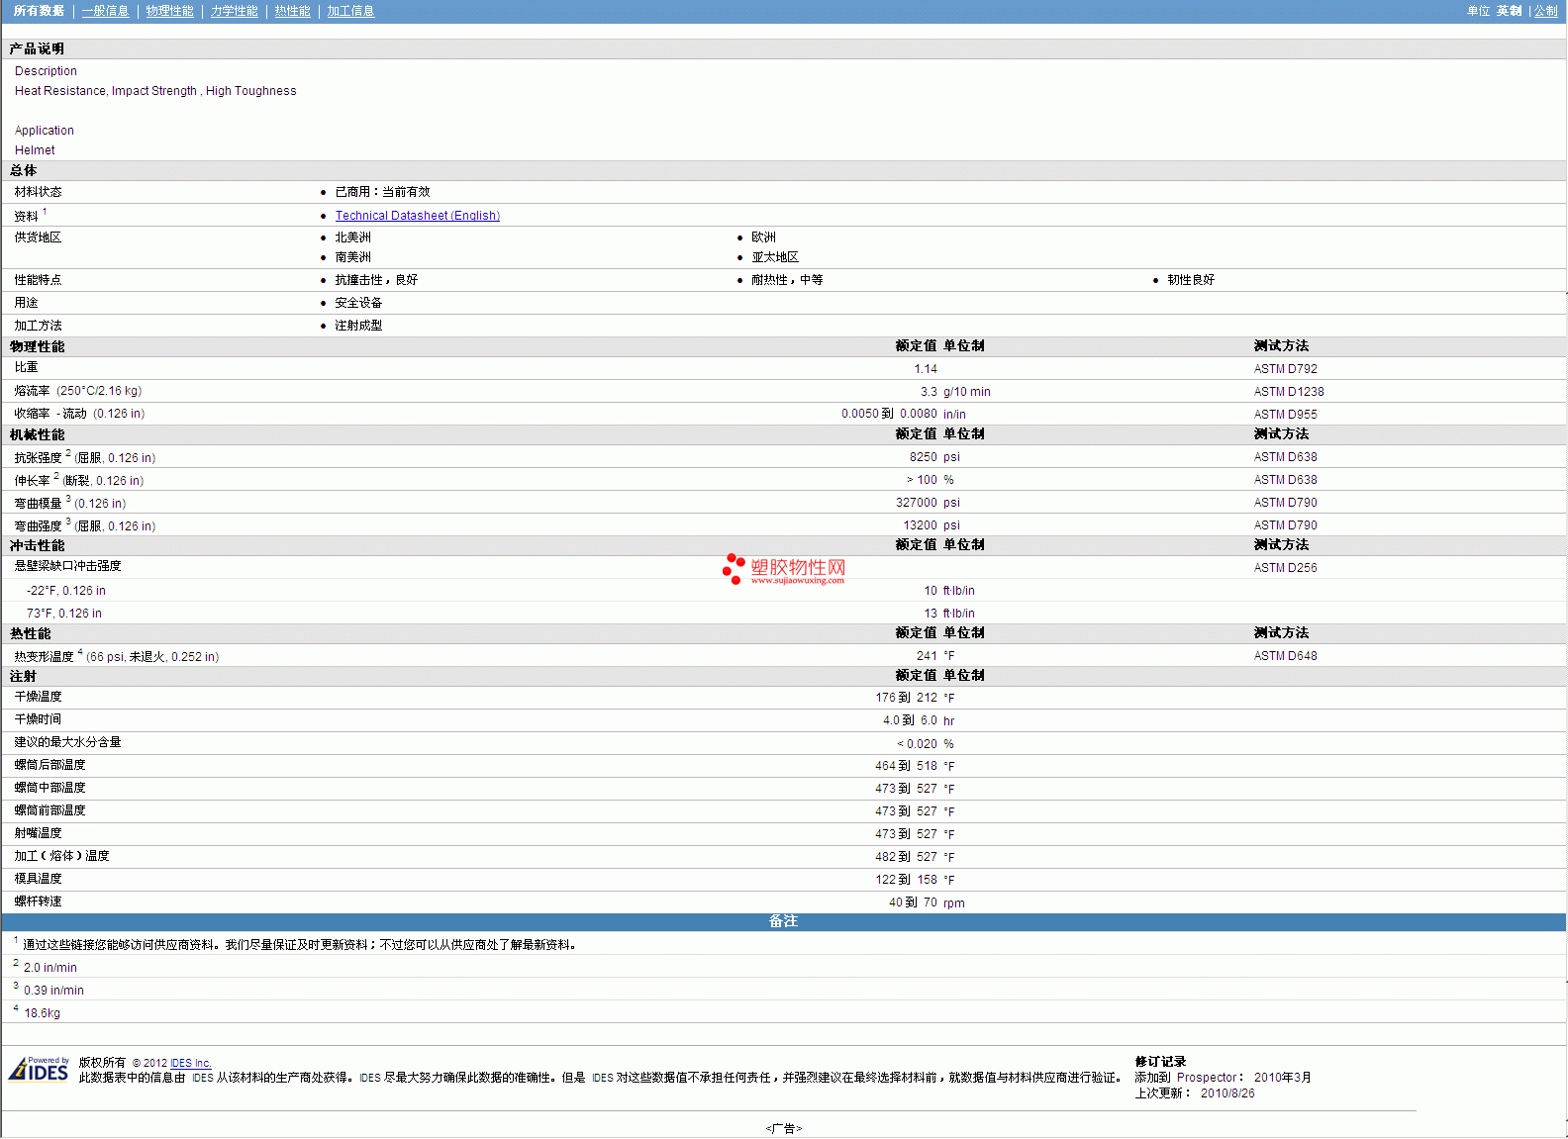
Task: Jump to the 加工信息 tab
Action: pos(350,11)
